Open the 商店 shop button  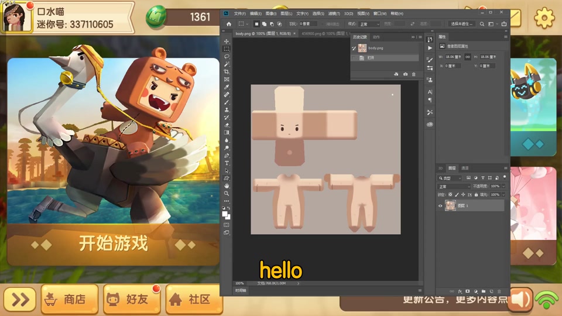[67, 300]
